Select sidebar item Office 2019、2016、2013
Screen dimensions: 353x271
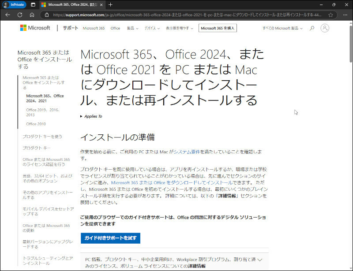(43, 112)
